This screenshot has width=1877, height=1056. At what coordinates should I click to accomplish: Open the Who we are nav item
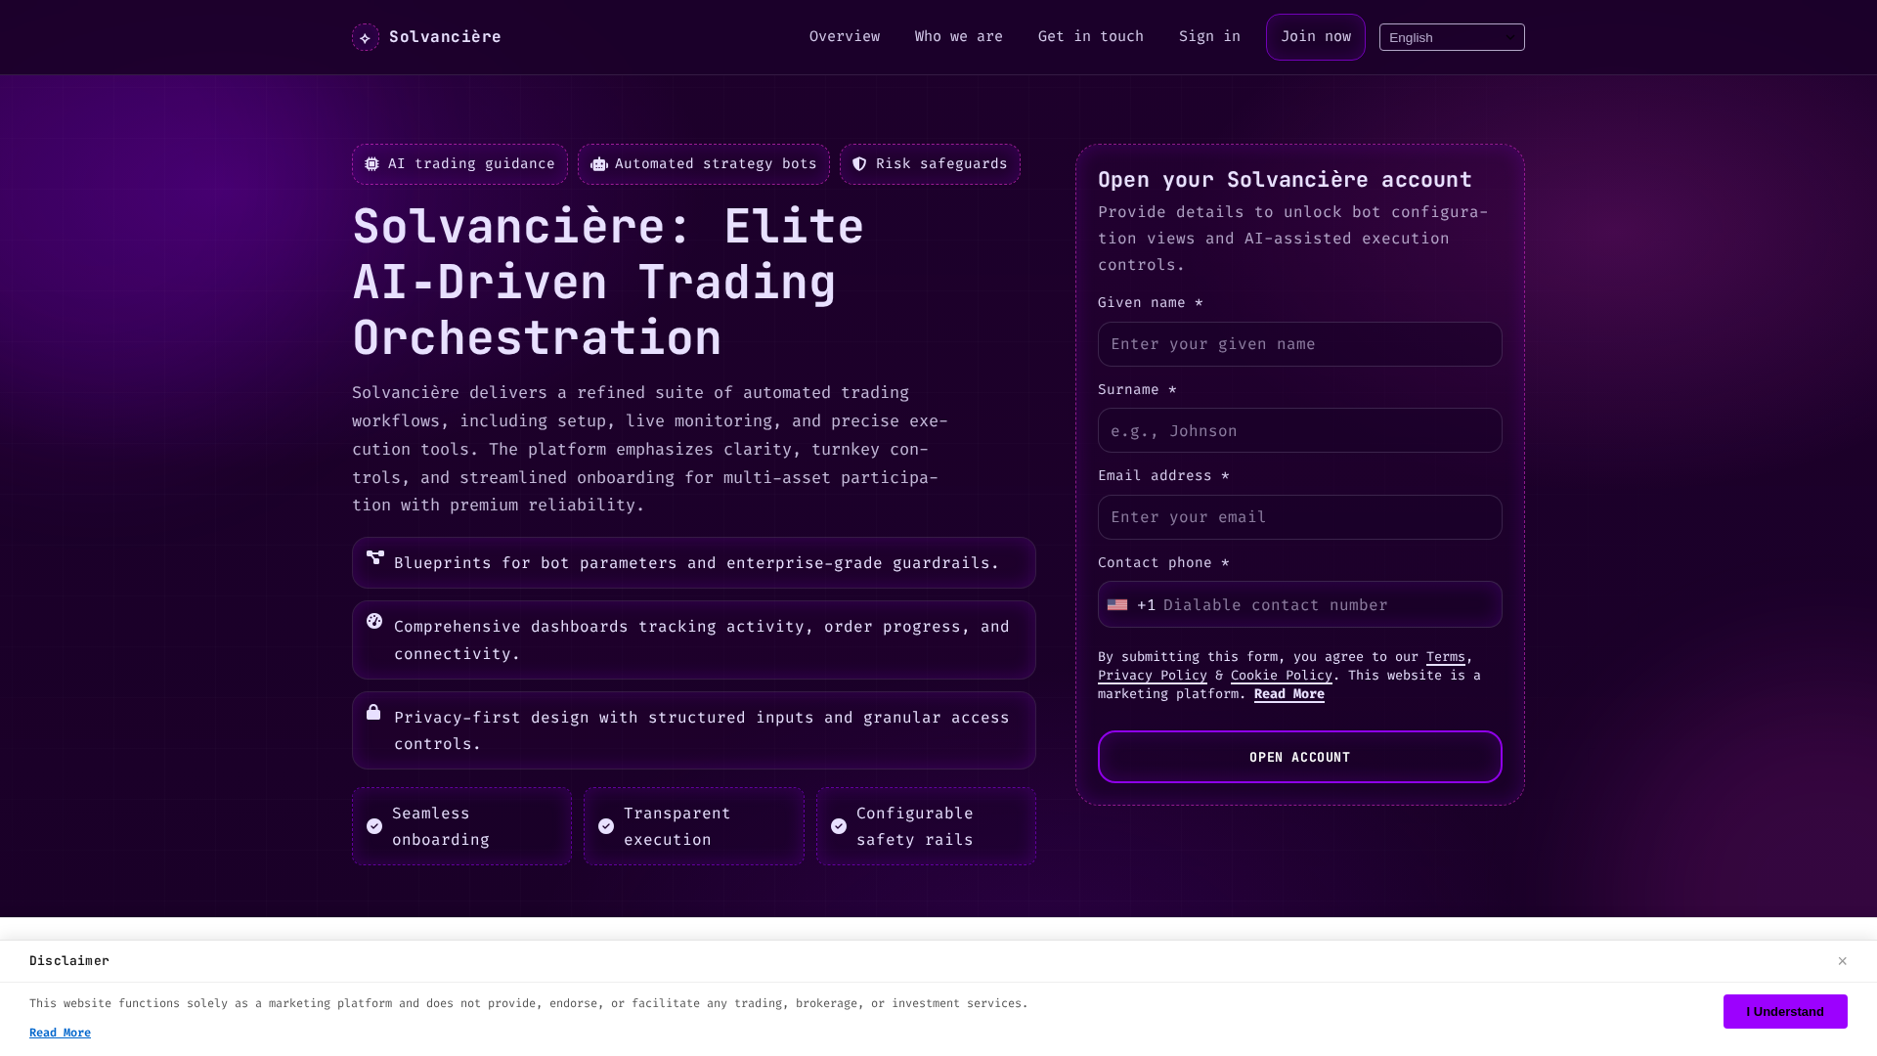click(959, 37)
